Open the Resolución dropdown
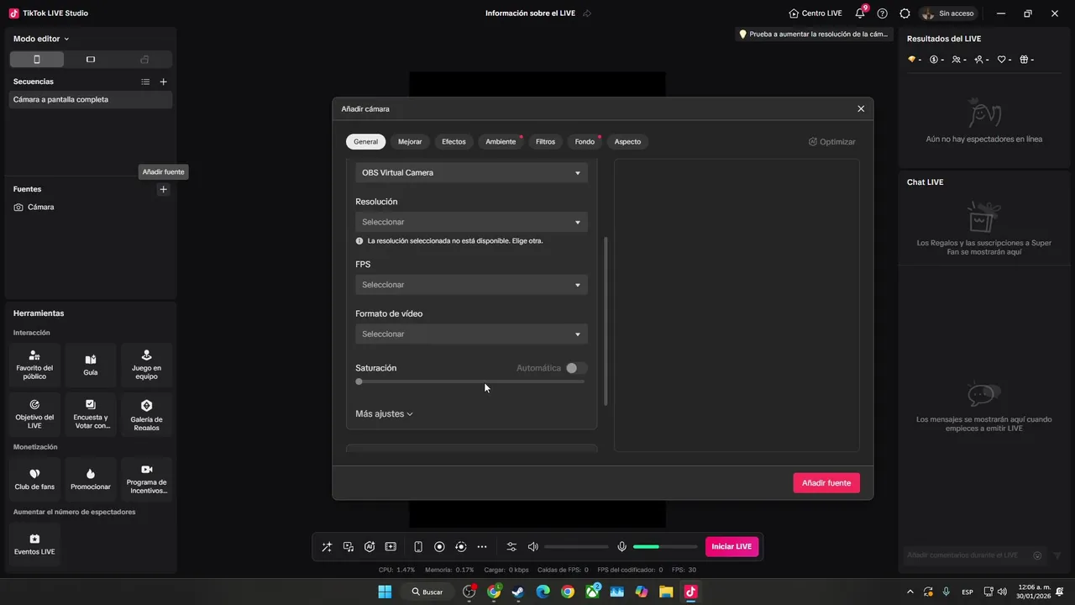Image resolution: width=1075 pixels, height=605 pixels. point(471,222)
